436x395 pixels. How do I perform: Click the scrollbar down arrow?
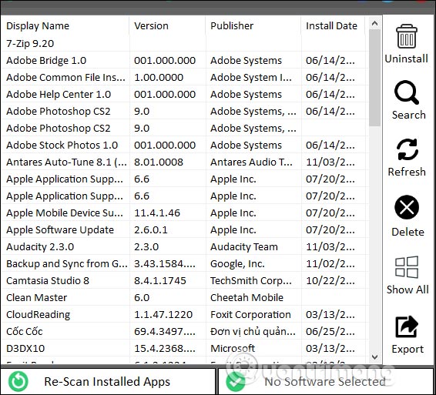(374, 357)
